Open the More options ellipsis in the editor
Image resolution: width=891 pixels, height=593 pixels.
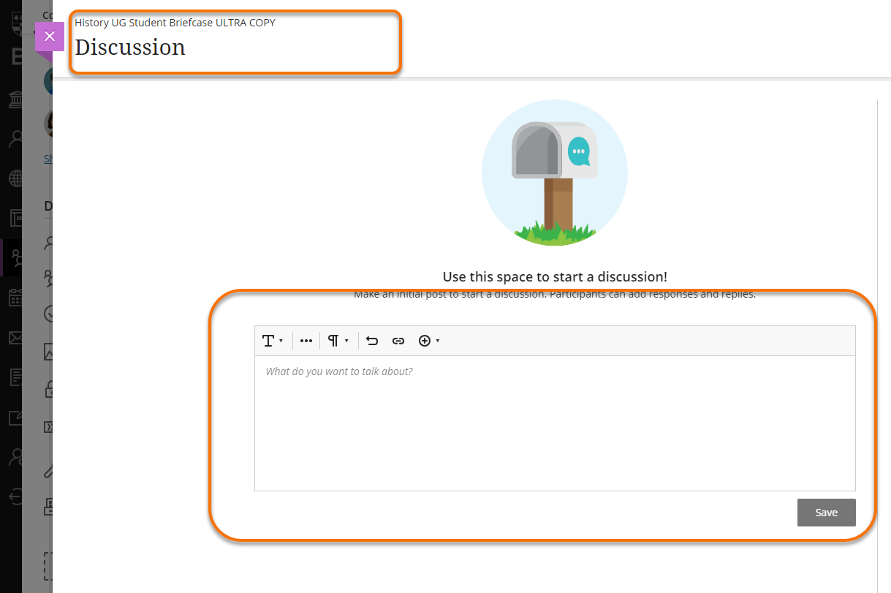click(306, 340)
